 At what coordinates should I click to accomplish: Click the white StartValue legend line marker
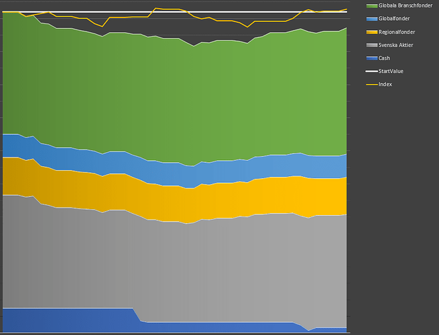pyautogui.click(x=371, y=71)
